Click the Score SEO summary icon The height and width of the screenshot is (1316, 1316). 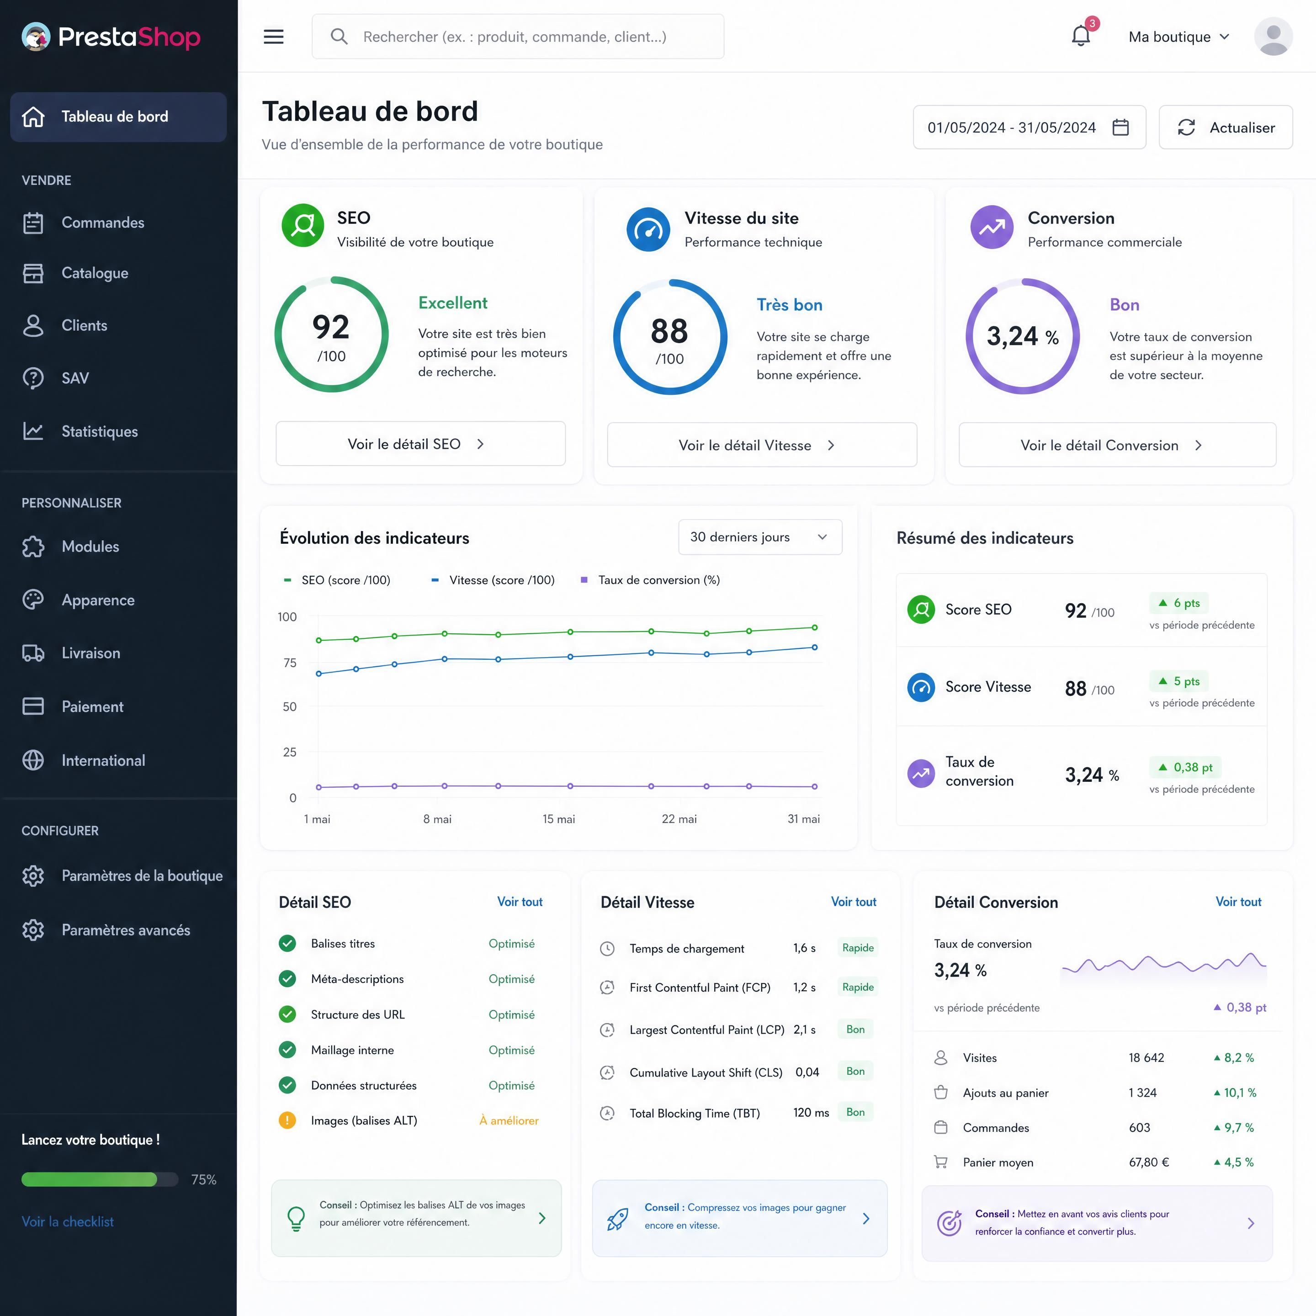(x=921, y=610)
